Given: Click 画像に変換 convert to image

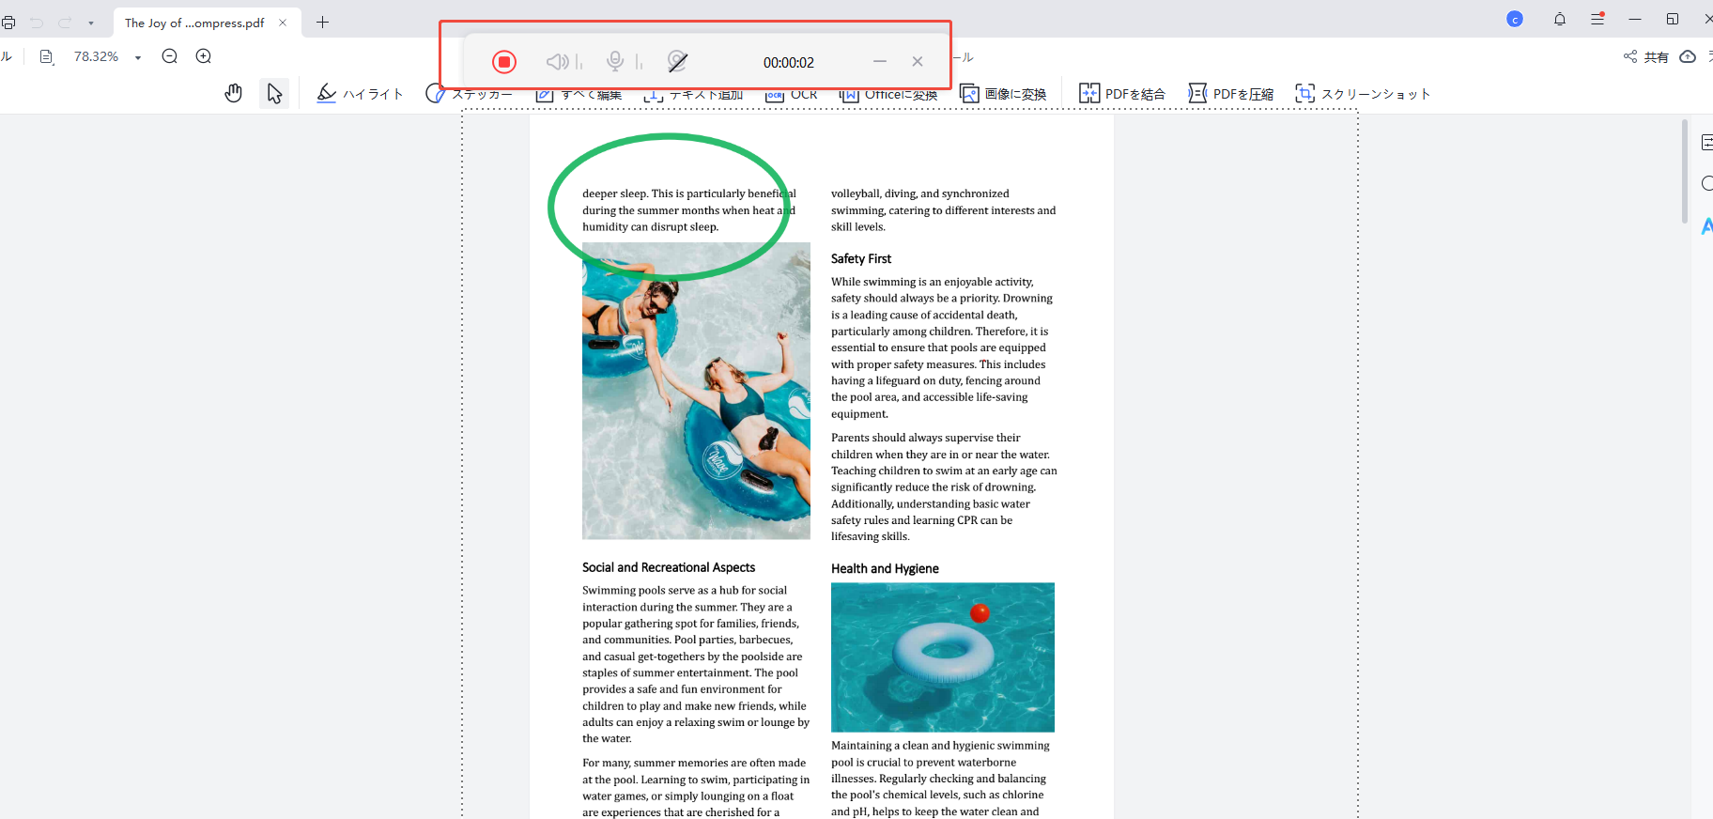Looking at the screenshot, I should [1003, 94].
